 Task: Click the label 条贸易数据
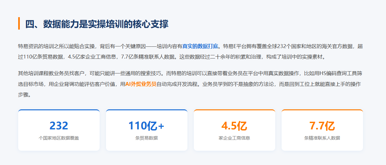147,138
